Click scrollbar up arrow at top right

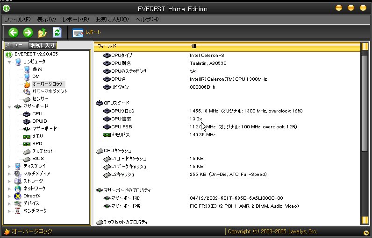[x=365, y=46]
